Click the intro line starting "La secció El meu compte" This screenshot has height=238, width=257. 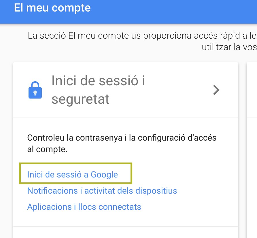click(142, 36)
